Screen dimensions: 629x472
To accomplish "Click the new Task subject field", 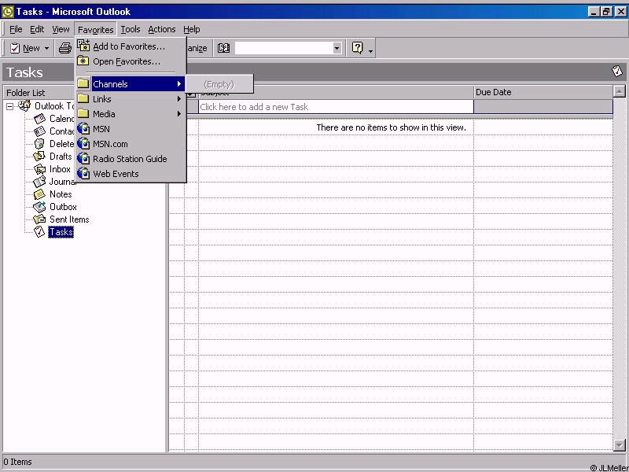I will 336,107.
